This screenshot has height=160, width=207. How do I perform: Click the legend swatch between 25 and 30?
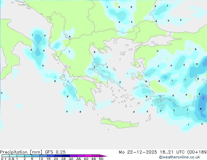pyautogui.click(x=66, y=156)
